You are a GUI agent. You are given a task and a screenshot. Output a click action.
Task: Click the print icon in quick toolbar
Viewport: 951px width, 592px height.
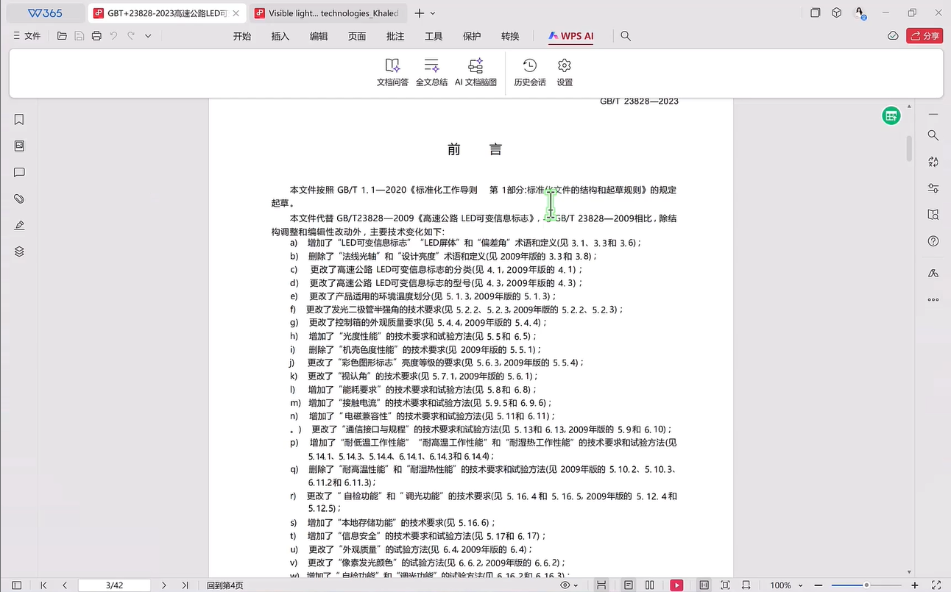(x=96, y=36)
